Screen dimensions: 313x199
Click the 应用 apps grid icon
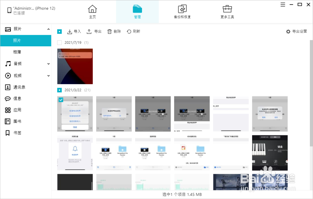coord(8,110)
